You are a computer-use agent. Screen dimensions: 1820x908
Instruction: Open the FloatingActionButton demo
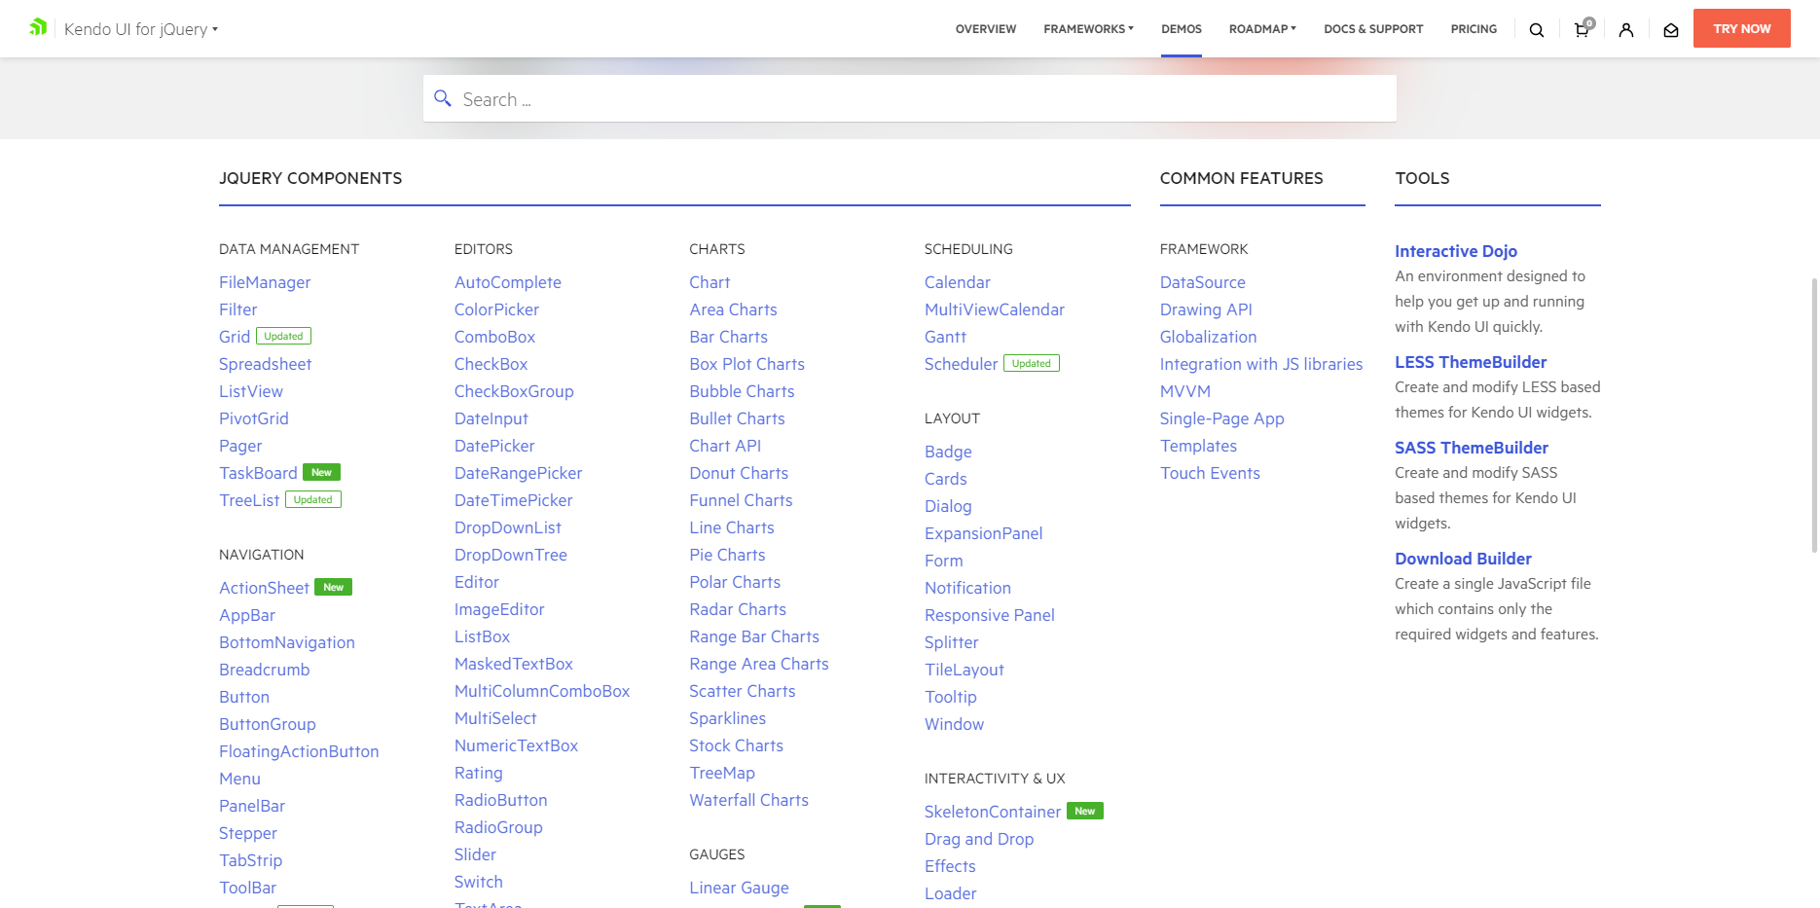tap(299, 751)
